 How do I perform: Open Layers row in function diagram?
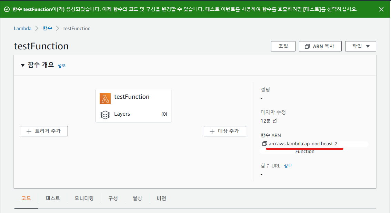(133, 114)
